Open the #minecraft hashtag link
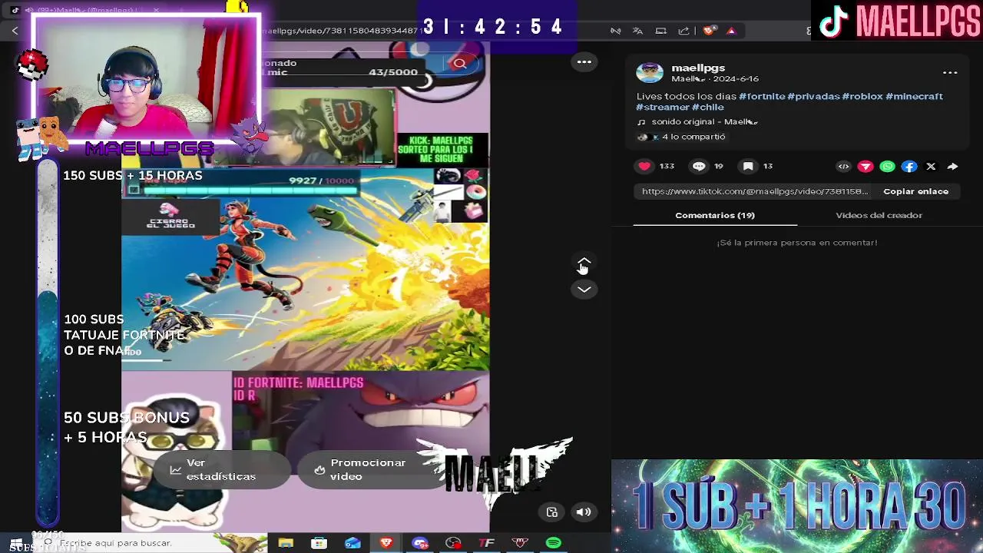The width and height of the screenshot is (983, 553). coord(914,97)
